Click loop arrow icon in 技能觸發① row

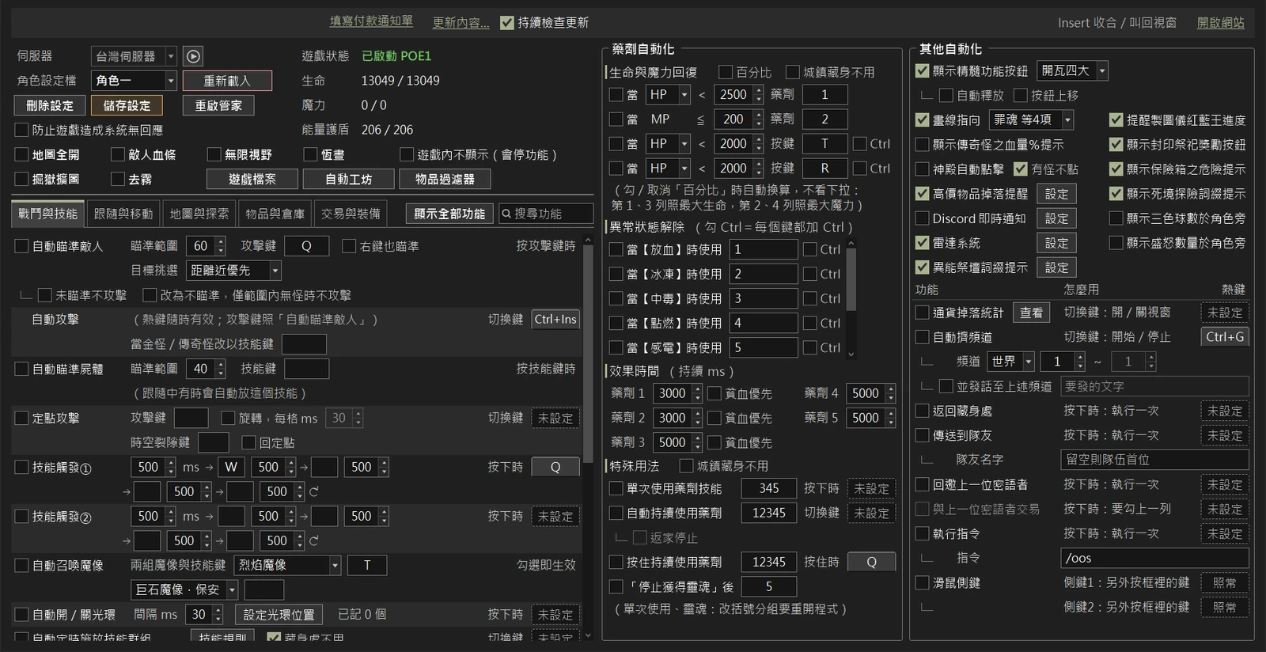pos(314,492)
